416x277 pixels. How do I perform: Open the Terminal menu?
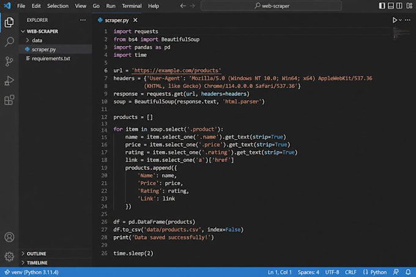click(x=132, y=6)
